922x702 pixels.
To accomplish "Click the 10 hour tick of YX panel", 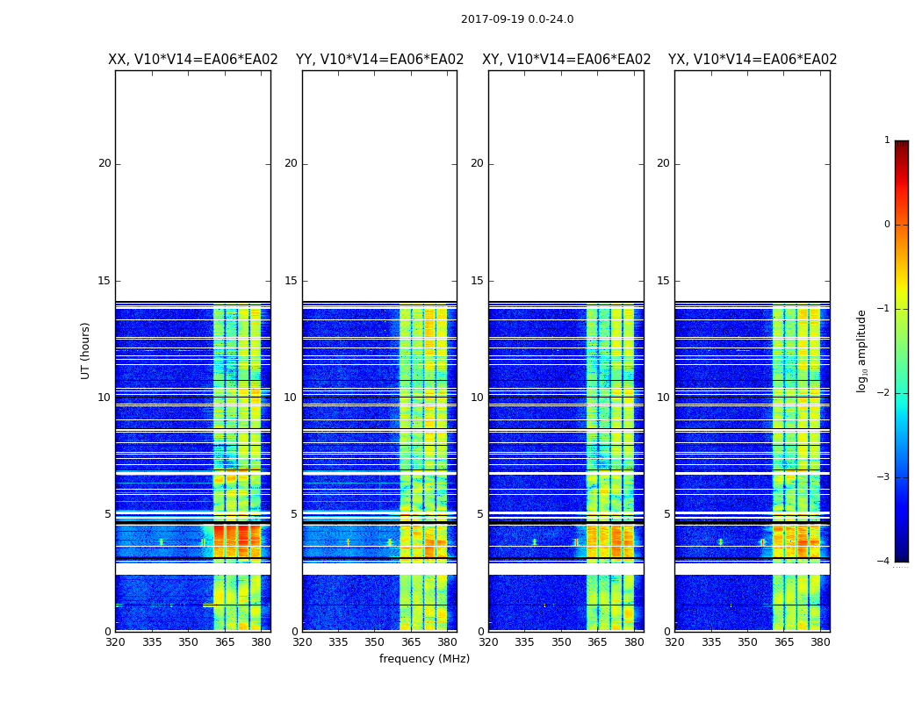I will click(x=663, y=398).
